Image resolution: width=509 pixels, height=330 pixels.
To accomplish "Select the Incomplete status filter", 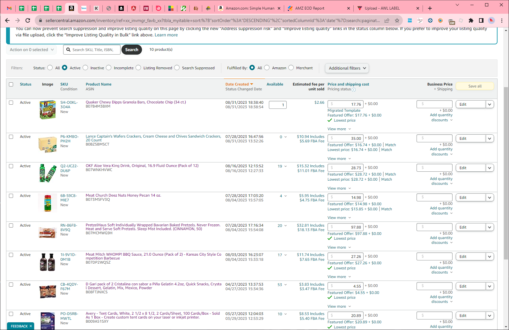I will (x=109, y=68).
